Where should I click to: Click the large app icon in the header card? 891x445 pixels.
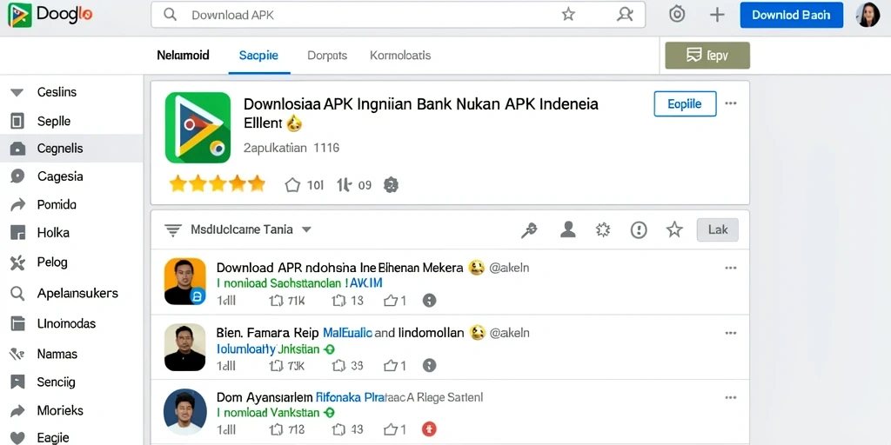pyautogui.click(x=198, y=128)
